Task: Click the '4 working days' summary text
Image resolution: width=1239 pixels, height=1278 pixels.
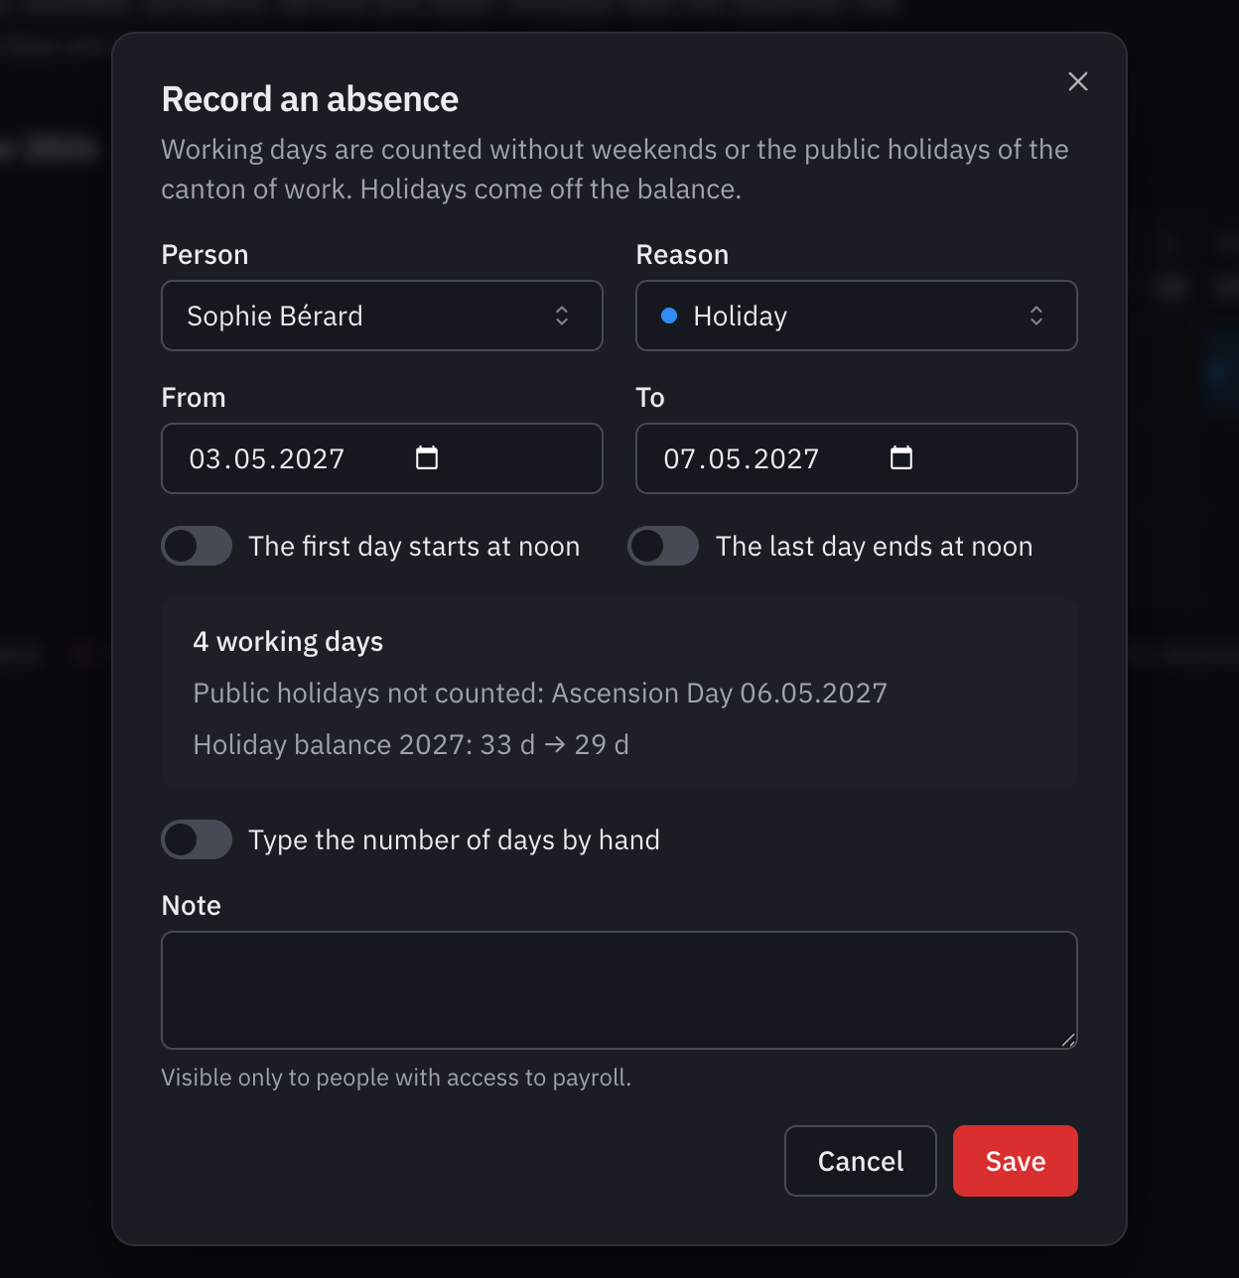Action: click(x=288, y=642)
